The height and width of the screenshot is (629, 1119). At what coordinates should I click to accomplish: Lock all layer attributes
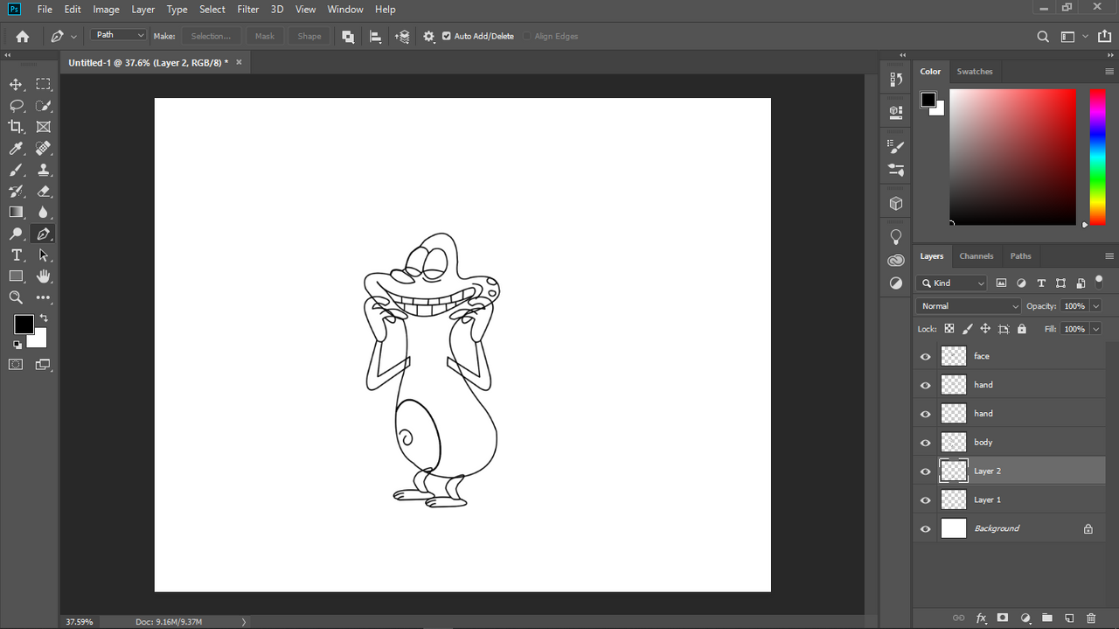click(x=1022, y=329)
